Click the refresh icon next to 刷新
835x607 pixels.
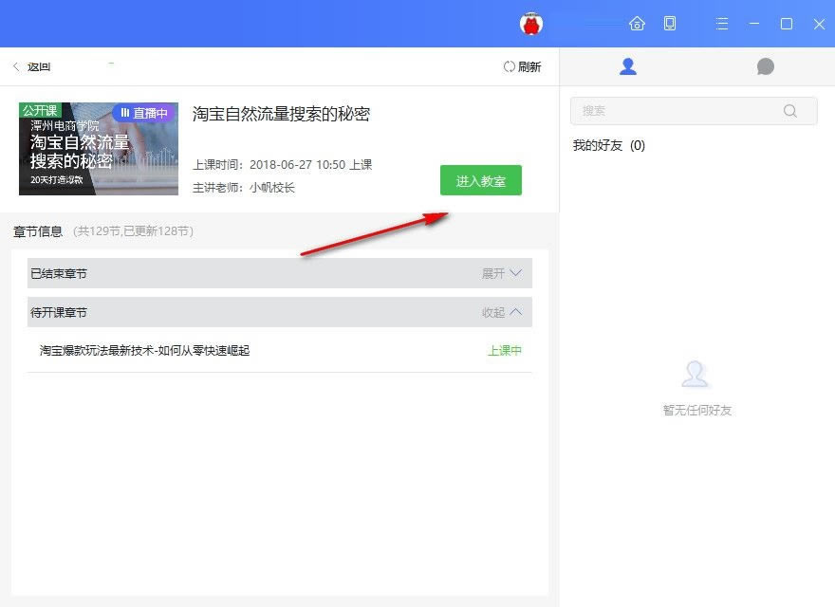[x=510, y=66]
